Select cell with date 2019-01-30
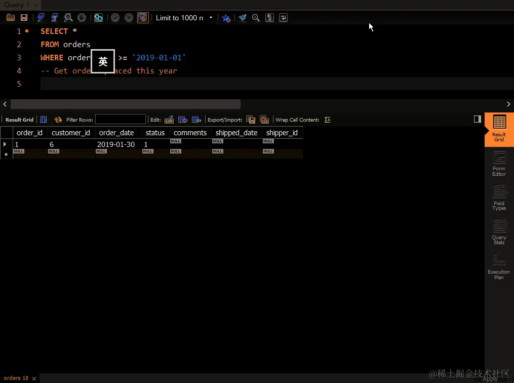 click(118, 144)
